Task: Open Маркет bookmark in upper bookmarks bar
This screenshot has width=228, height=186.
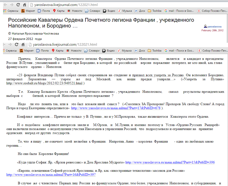Action: [28, 11]
